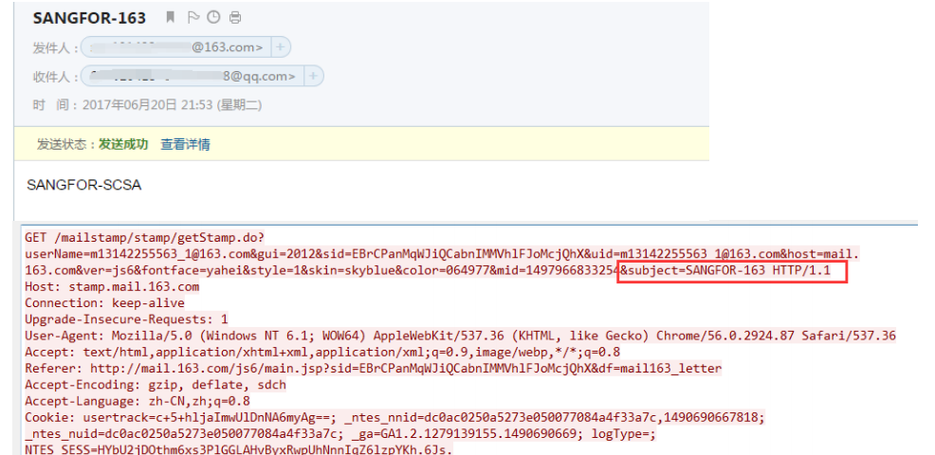This screenshot has width=935, height=455.
Task: Click the clock reminder icon
Action: (213, 17)
